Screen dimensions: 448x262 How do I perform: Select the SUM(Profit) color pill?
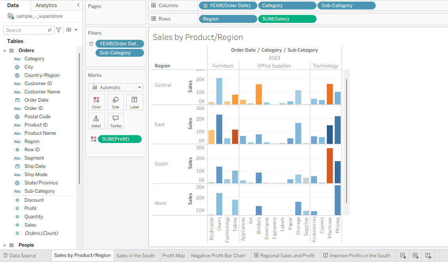pyautogui.click(x=120, y=139)
